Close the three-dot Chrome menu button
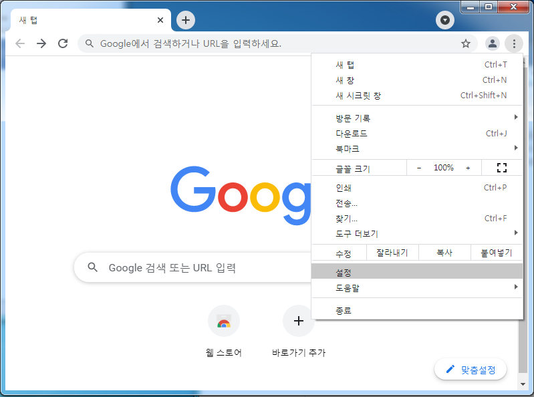Viewport: 534px width, 397px height. tap(514, 43)
